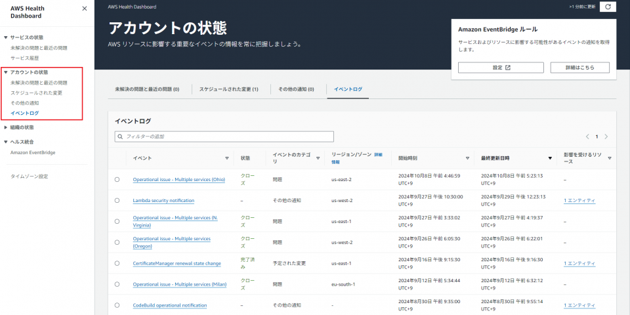Select radio for CodeBuild operational notification row
630x315 pixels.
(x=117, y=305)
